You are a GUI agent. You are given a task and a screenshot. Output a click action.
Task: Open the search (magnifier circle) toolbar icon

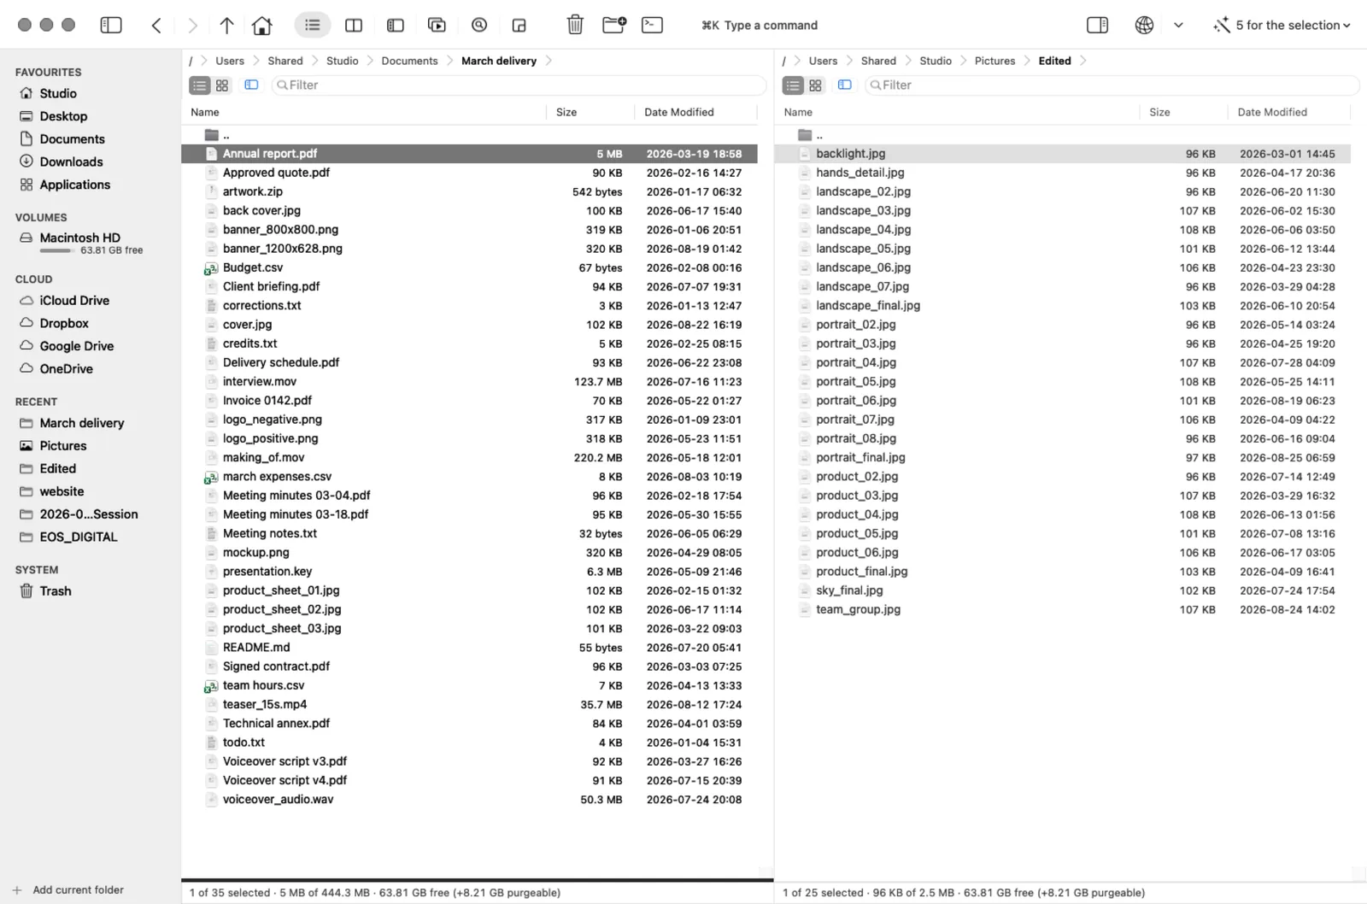479,25
